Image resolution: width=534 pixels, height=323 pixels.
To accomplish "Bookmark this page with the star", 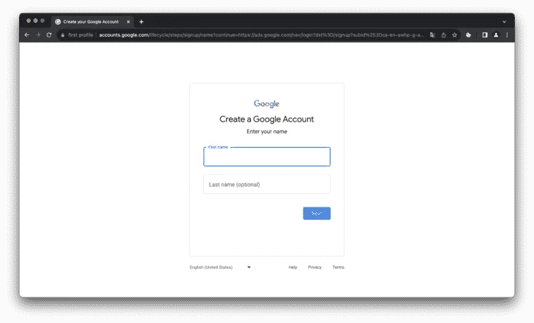I will (x=454, y=34).
